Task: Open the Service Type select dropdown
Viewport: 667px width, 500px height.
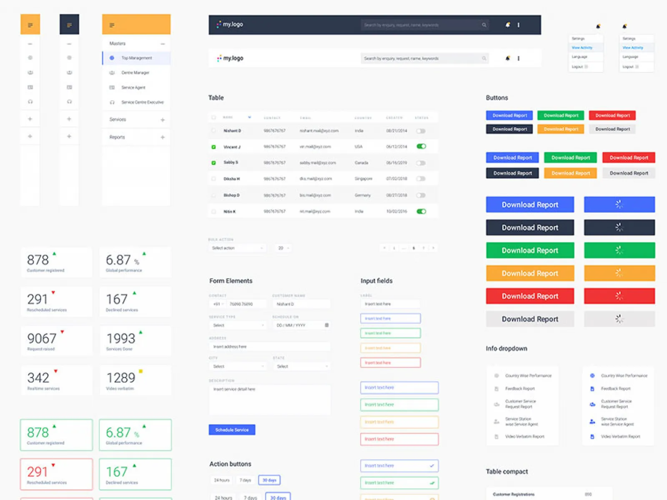Action: pos(238,325)
